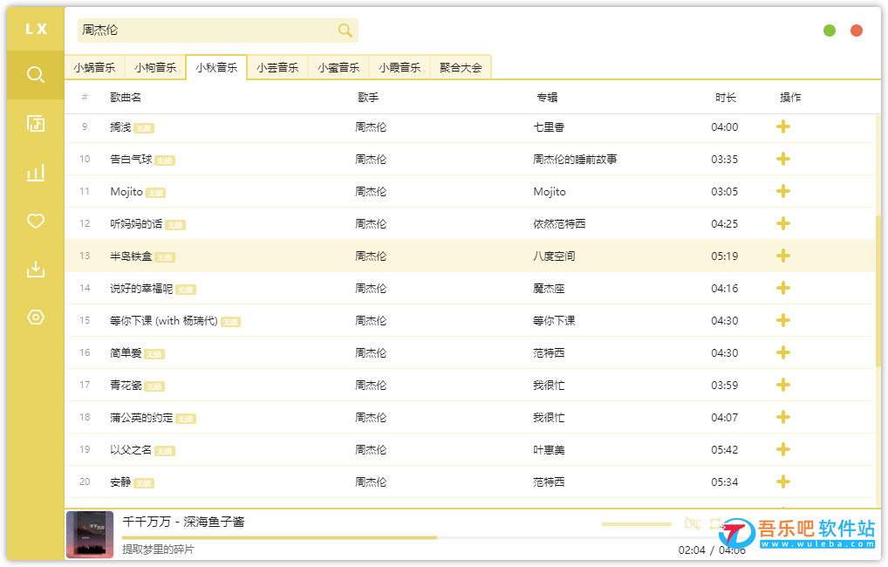Open the playlist icon in the sidebar
This screenshot has height=567, width=888.
pyautogui.click(x=35, y=123)
